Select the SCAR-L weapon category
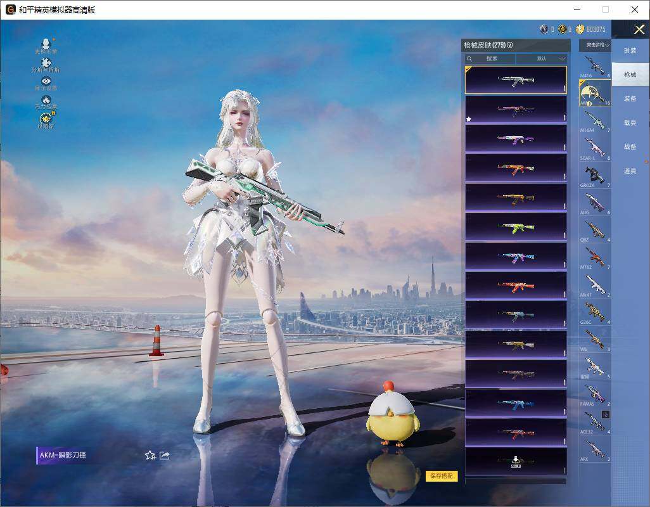The width and height of the screenshot is (650, 507). point(595,148)
